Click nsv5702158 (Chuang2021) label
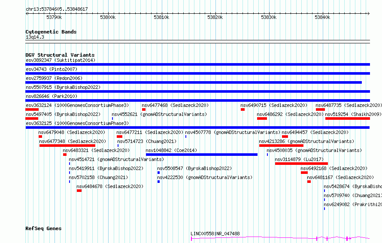 point(98,177)
